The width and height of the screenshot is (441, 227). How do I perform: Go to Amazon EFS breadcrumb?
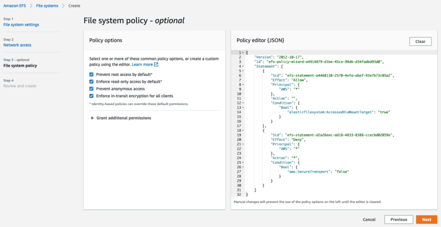pyautogui.click(x=15, y=6)
